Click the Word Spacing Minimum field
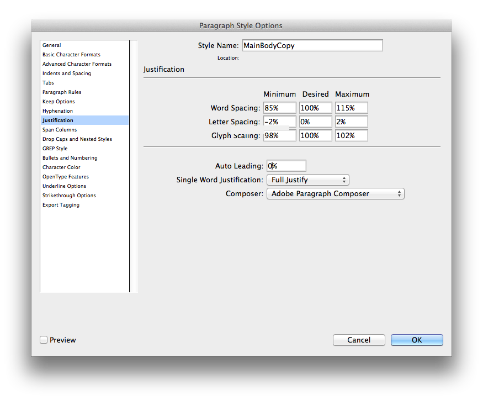Viewport: 483px width, 400px height. [x=280, y=108]
